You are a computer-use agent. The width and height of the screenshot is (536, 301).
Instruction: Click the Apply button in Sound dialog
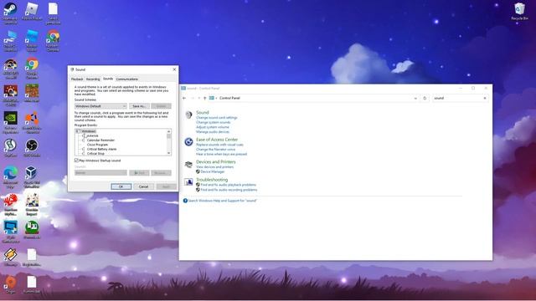166,186
